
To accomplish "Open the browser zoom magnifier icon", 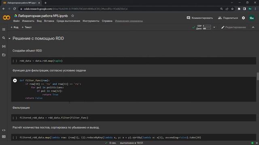I will click(221, 9).
